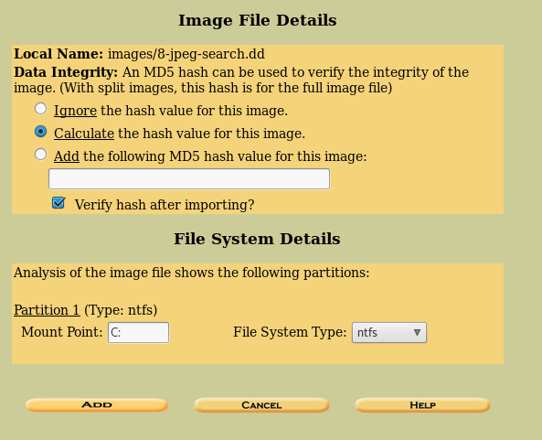
Task: Click the Add button
Action: click(x=97, y=404)
